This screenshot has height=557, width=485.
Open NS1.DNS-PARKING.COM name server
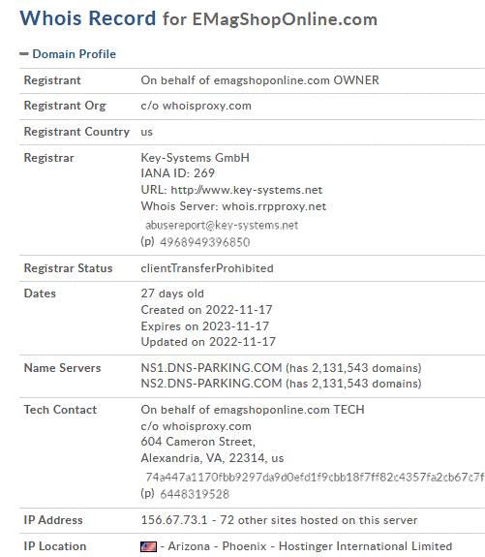point(211,368)
